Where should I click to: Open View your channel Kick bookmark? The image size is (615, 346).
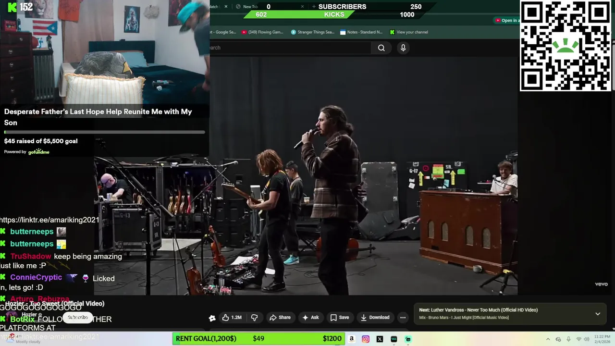tap(409, 32)
